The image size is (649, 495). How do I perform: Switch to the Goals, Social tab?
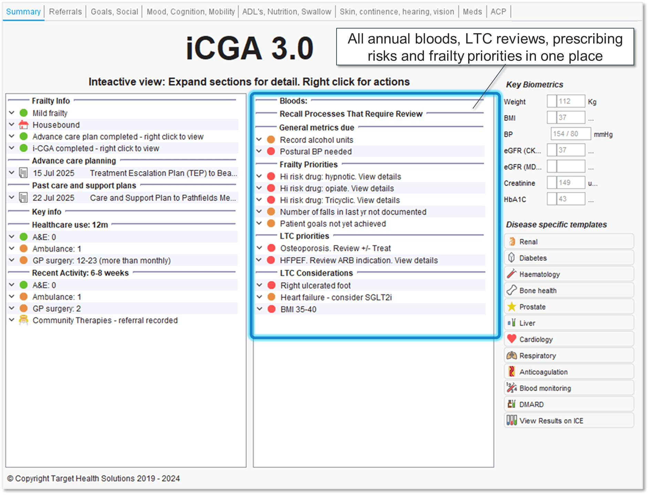pyautogui.click(x=114, y=12)
